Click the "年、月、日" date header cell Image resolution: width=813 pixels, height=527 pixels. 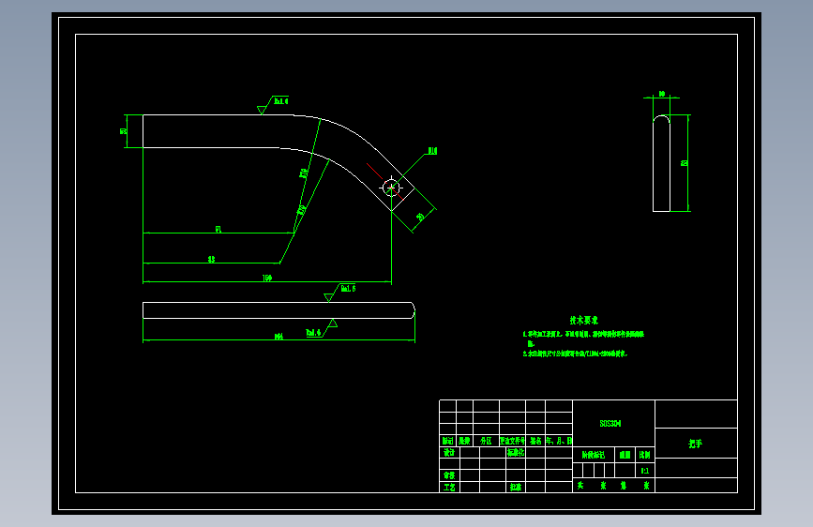tap(559, 441)
